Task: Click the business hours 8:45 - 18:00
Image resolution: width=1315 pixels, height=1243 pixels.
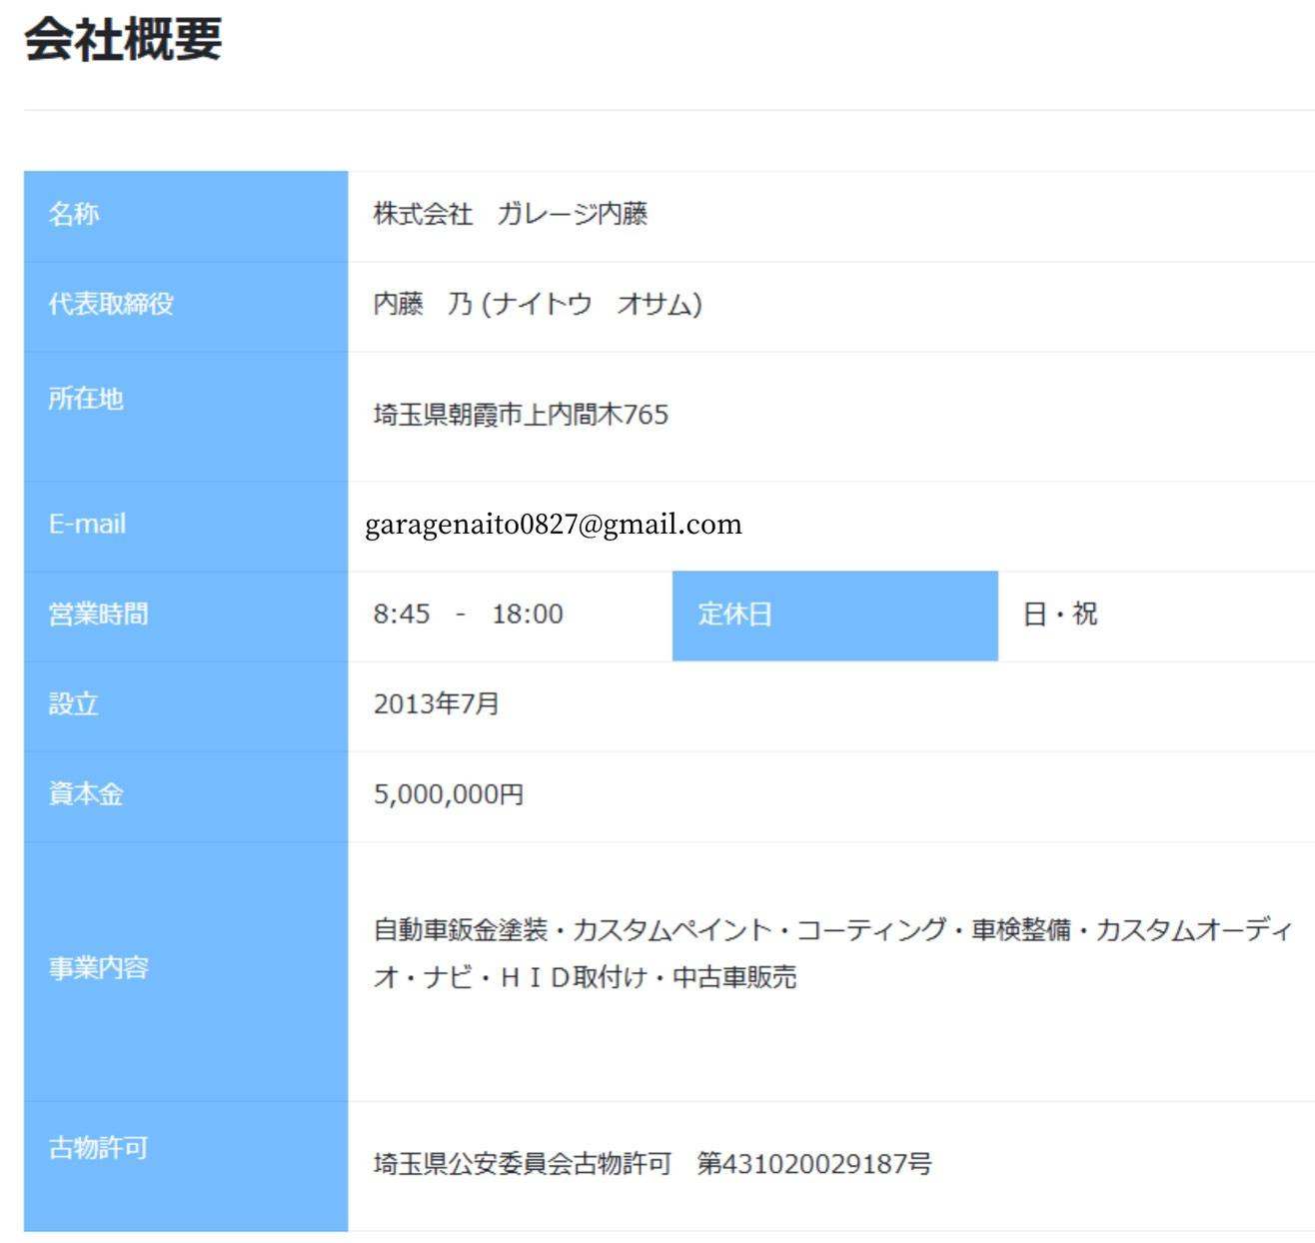Action: [468, 614]
